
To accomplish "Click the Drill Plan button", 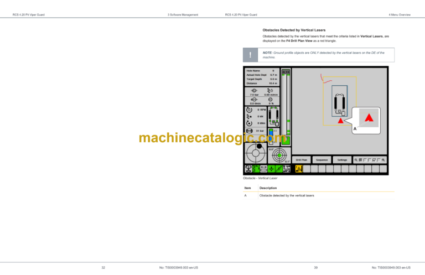I will (302, 160).
